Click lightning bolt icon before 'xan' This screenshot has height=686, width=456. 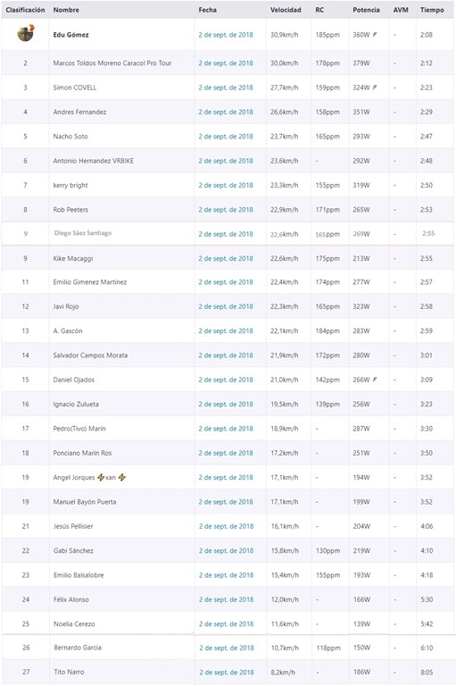point(101,477)
